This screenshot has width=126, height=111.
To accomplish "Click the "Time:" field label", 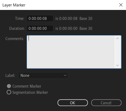I will pyautogui.click(x=20, y=19).
